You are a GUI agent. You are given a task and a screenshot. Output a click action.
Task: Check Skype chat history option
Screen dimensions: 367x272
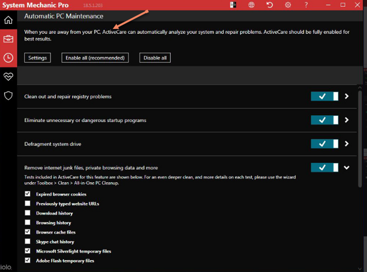tap(27, 241)
